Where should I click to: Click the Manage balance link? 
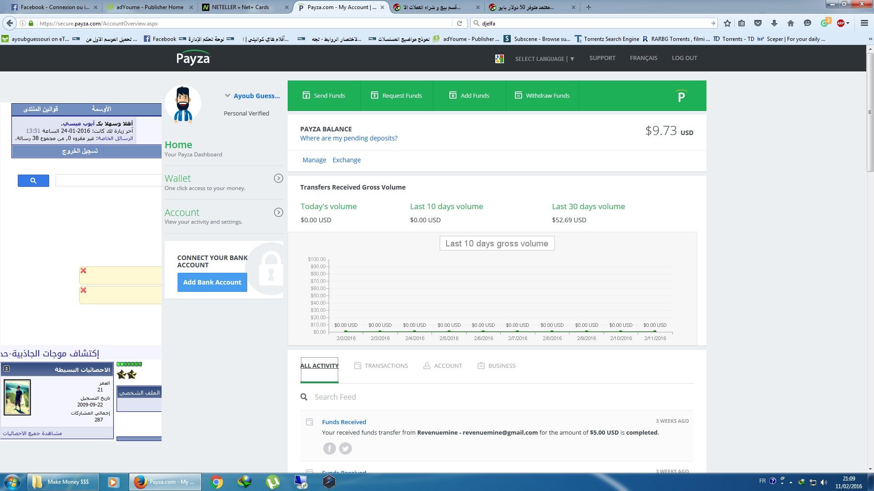314,160
